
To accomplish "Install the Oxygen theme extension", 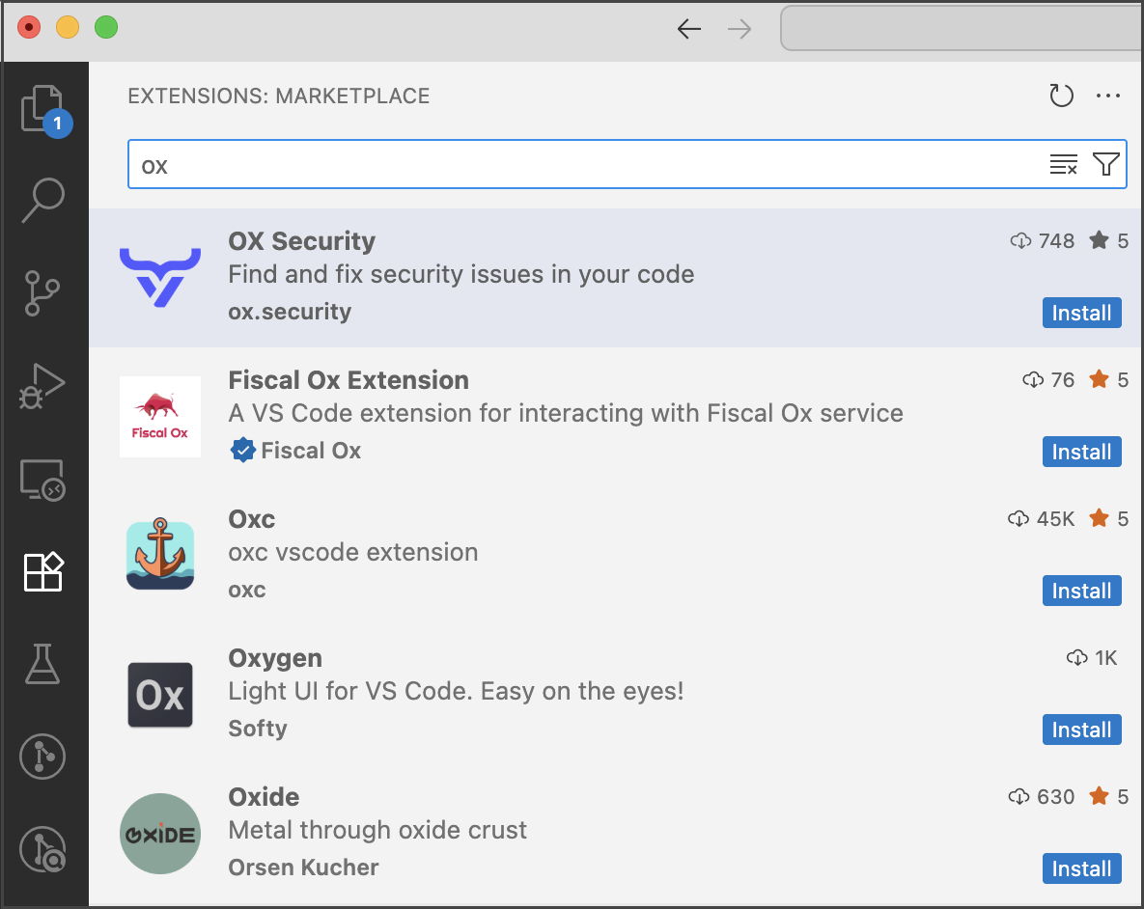I will click(x=1081, y=730).
